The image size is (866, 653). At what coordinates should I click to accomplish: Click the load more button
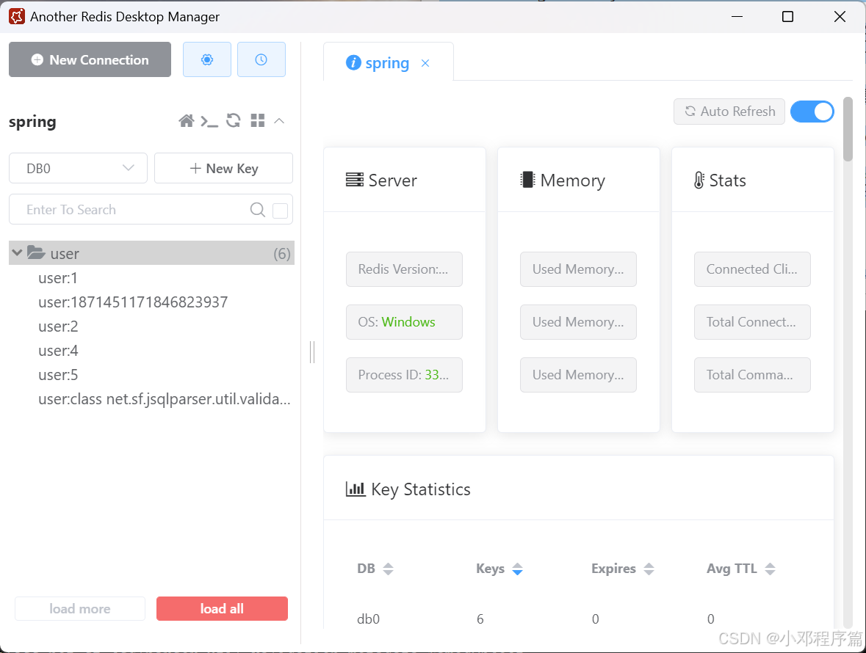[80, 608]
